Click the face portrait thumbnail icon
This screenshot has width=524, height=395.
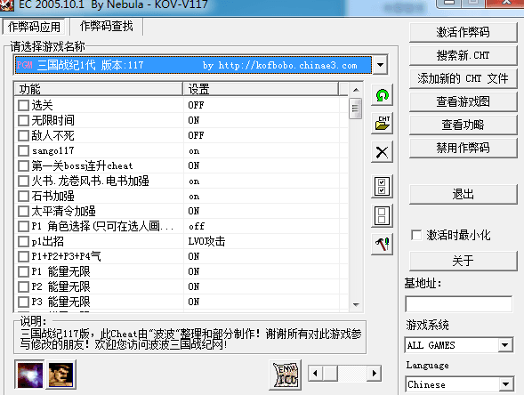60,375
